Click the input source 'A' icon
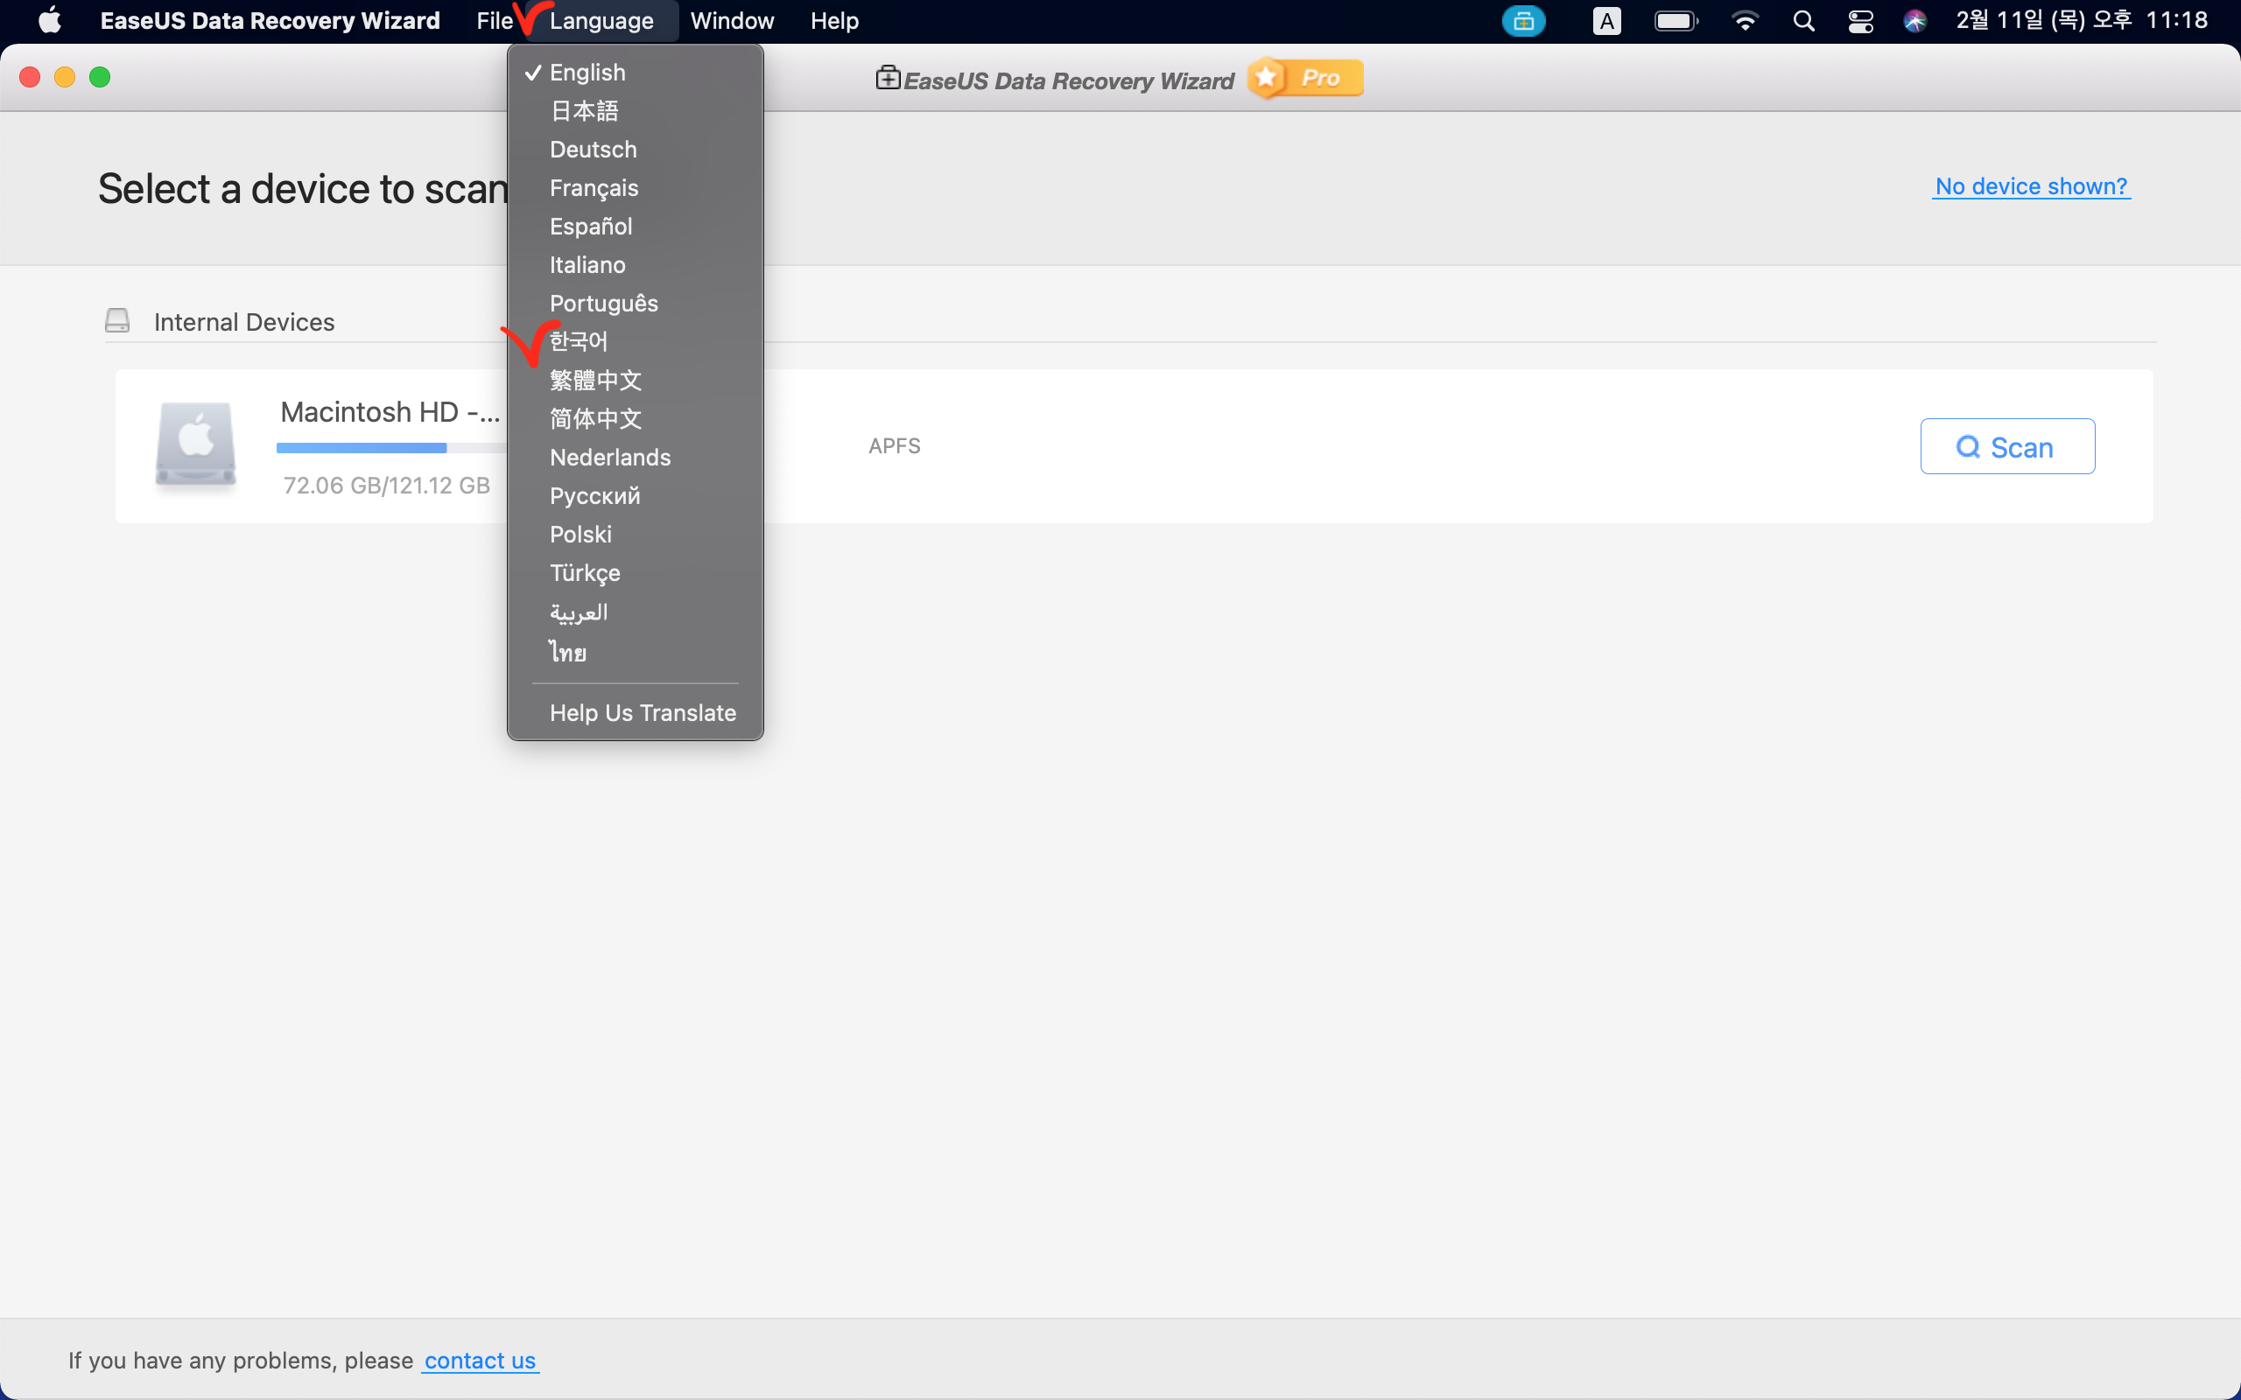Image resolution: width=2241 pixels, height=1400 pixels. pyautogui.click(x=1606, y=20)
